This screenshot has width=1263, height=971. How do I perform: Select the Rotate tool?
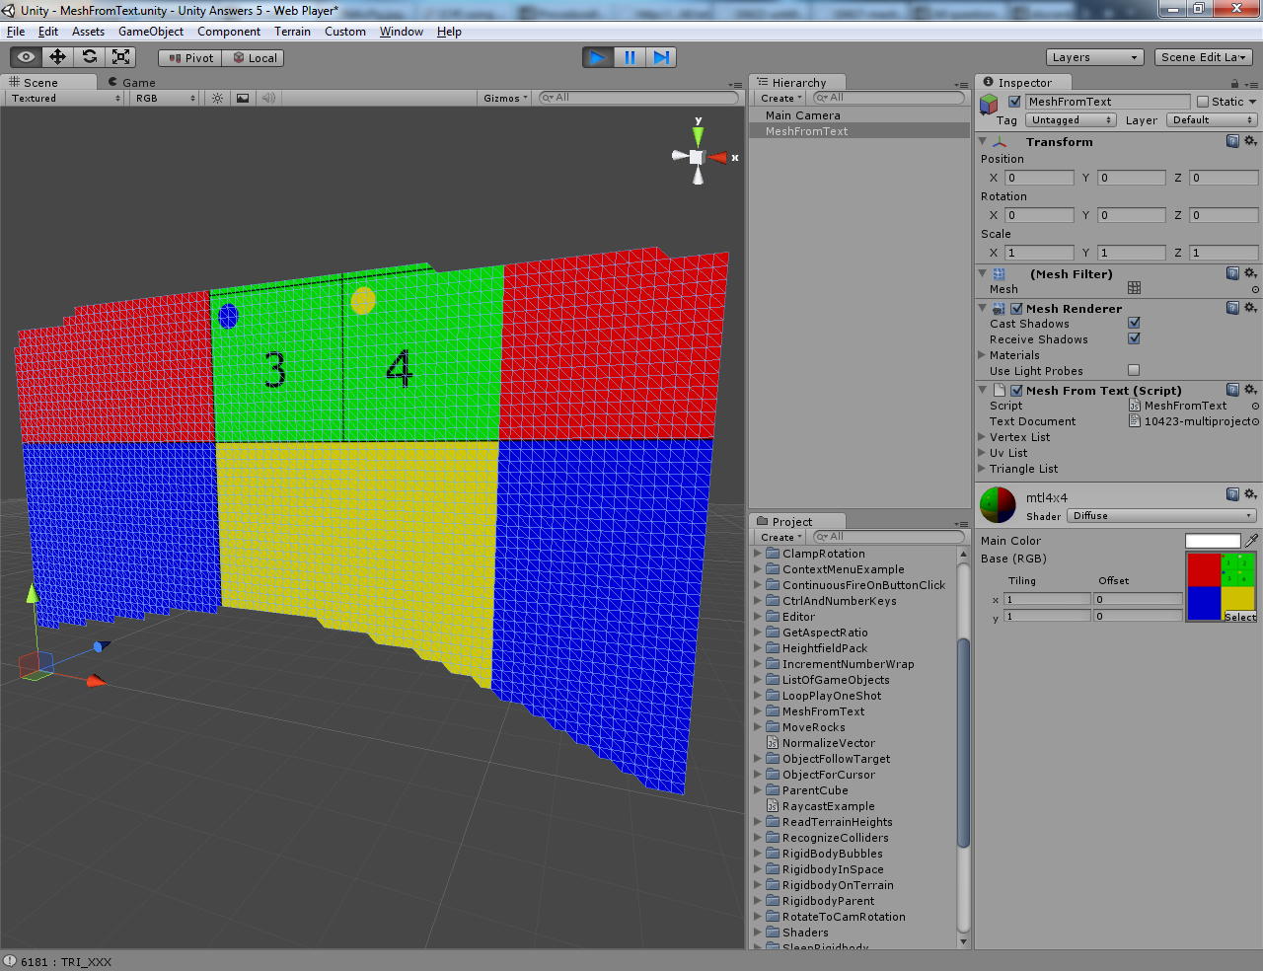click(x=89, y=57)
